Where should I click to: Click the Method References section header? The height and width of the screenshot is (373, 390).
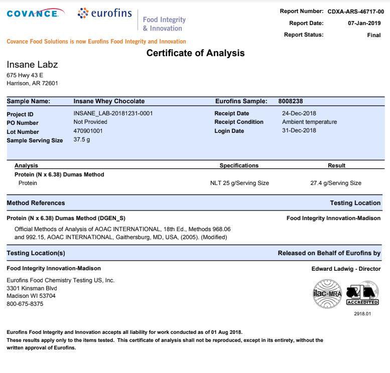[36, 203]
